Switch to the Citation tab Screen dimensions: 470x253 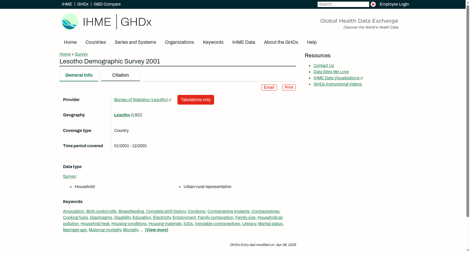click(x=120, y=75)
